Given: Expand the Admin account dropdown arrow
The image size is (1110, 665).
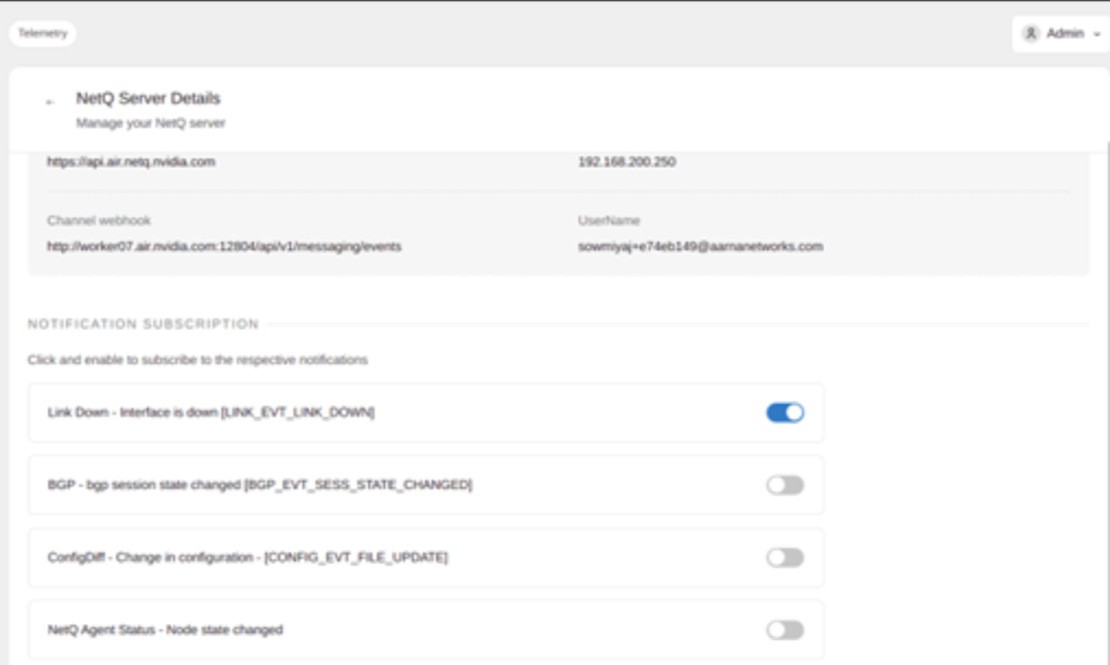Looking at the screenshot, I should point(1096,34).
